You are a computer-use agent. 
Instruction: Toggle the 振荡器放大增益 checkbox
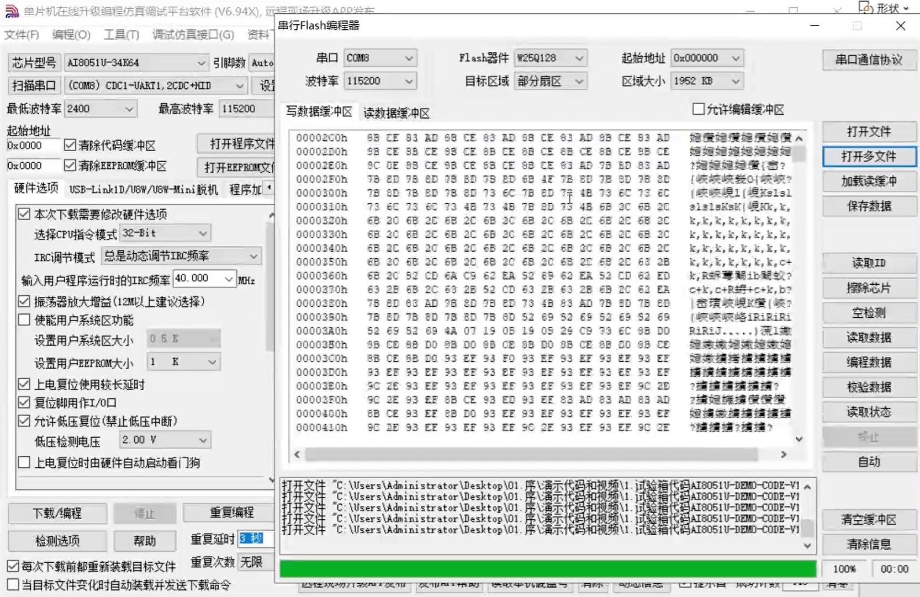click(24, 301)
